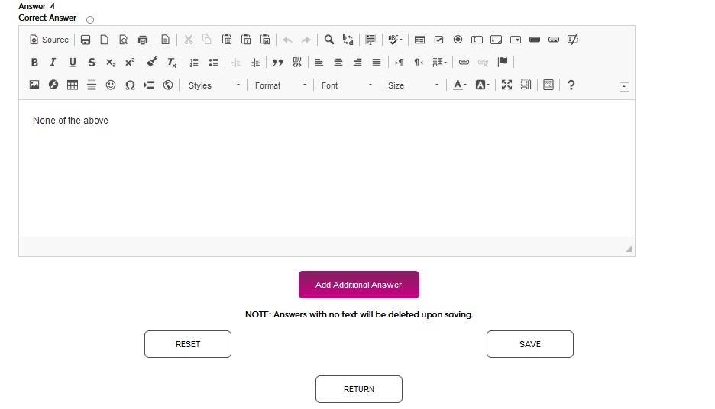Insert an Image icon
This screenshot has width=715, height=409.
point(34,85)
